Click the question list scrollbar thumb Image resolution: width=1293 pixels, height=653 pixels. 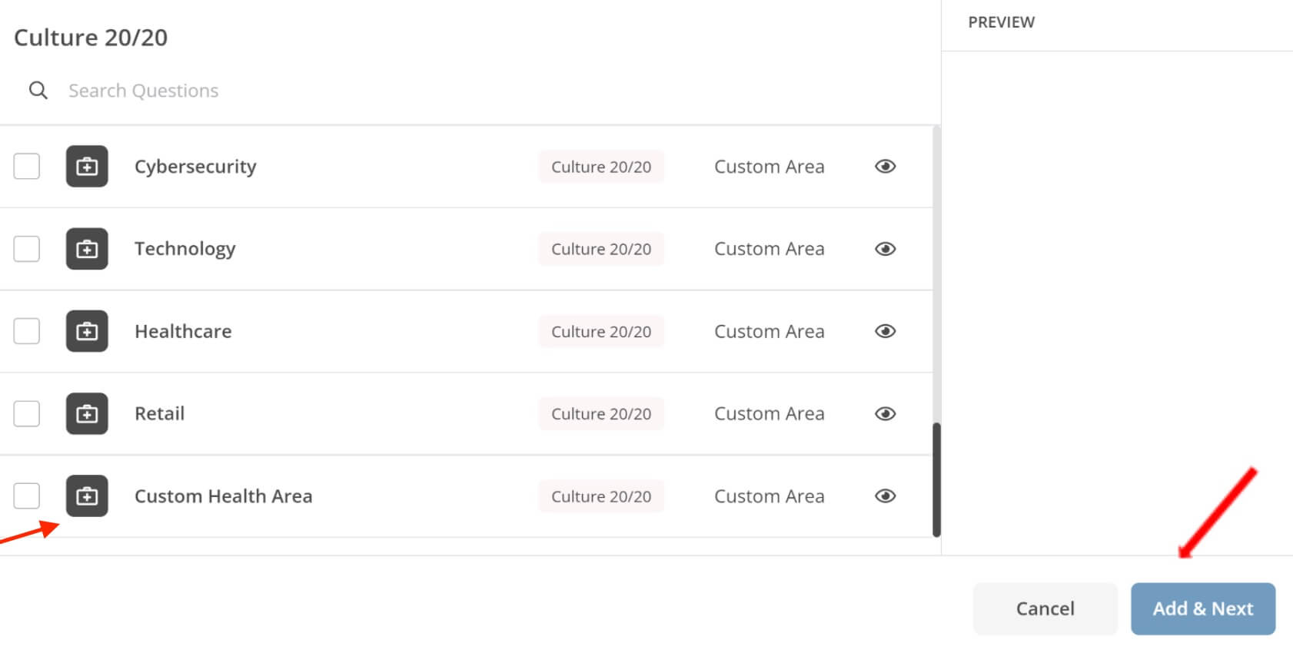[936, 479]
